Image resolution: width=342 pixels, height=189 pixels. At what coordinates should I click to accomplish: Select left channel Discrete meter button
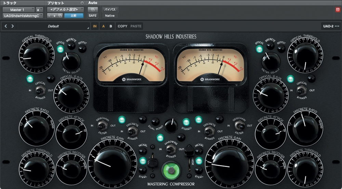(x=71, y=46)
